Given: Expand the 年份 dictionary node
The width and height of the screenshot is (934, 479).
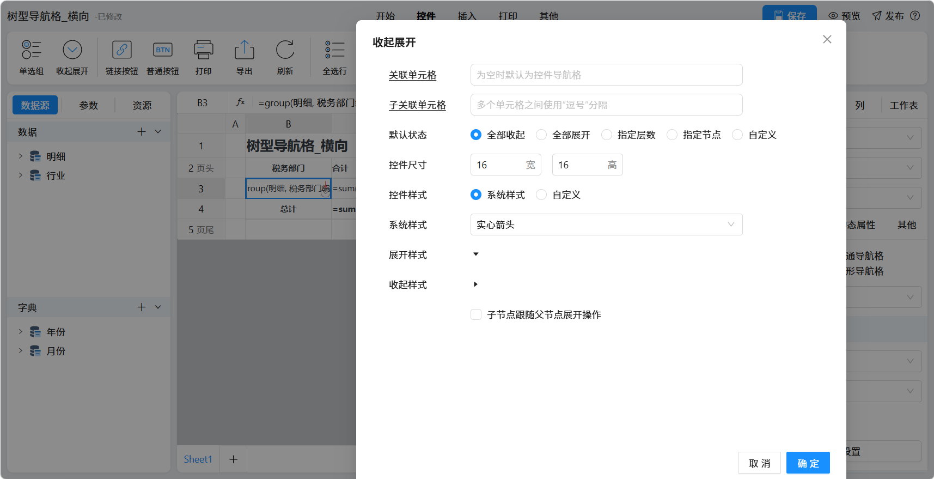Looking at the screenshot, I should (x=20, y=332).
